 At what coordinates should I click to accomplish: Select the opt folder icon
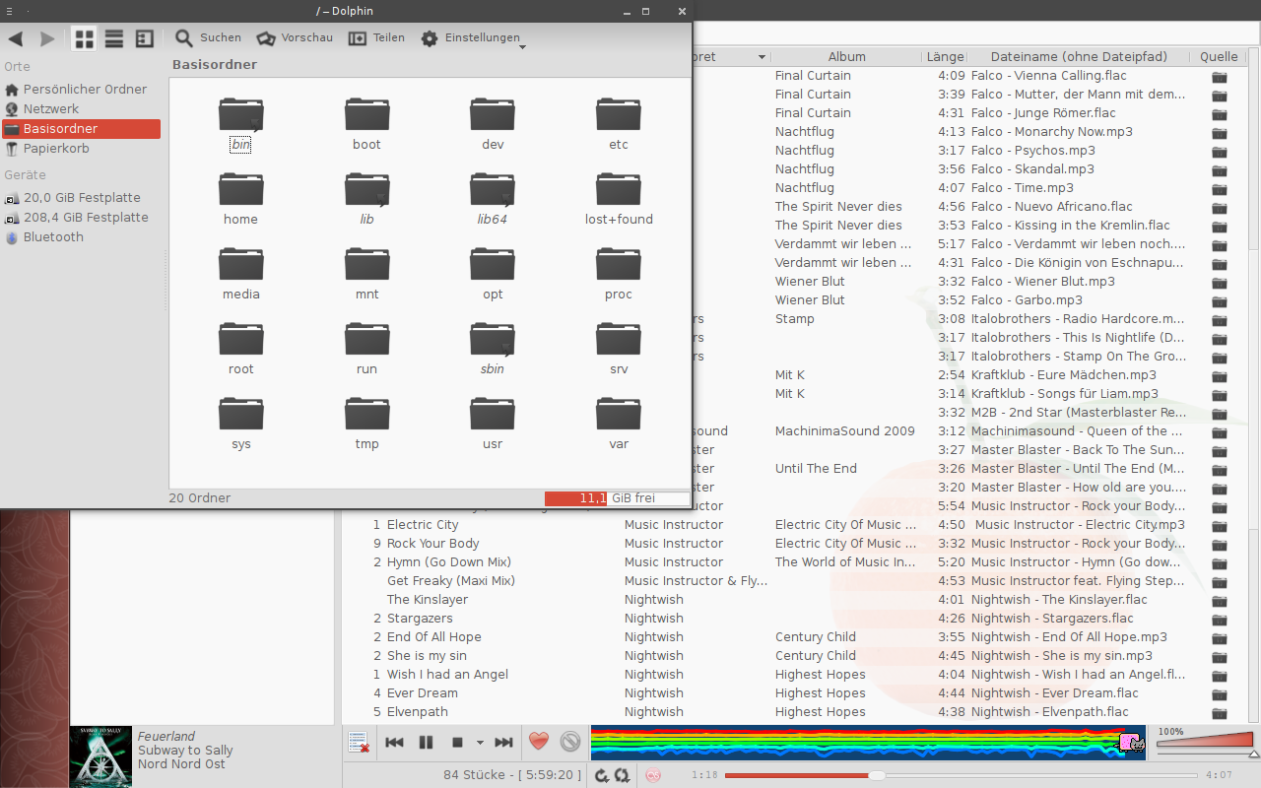493,264
